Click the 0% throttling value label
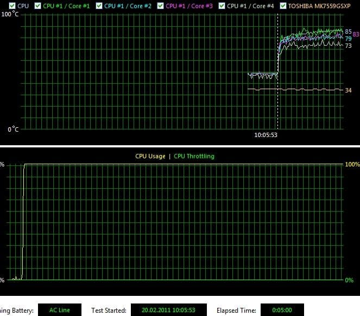This screenshot has height=316, width=360. pos(349,280)
